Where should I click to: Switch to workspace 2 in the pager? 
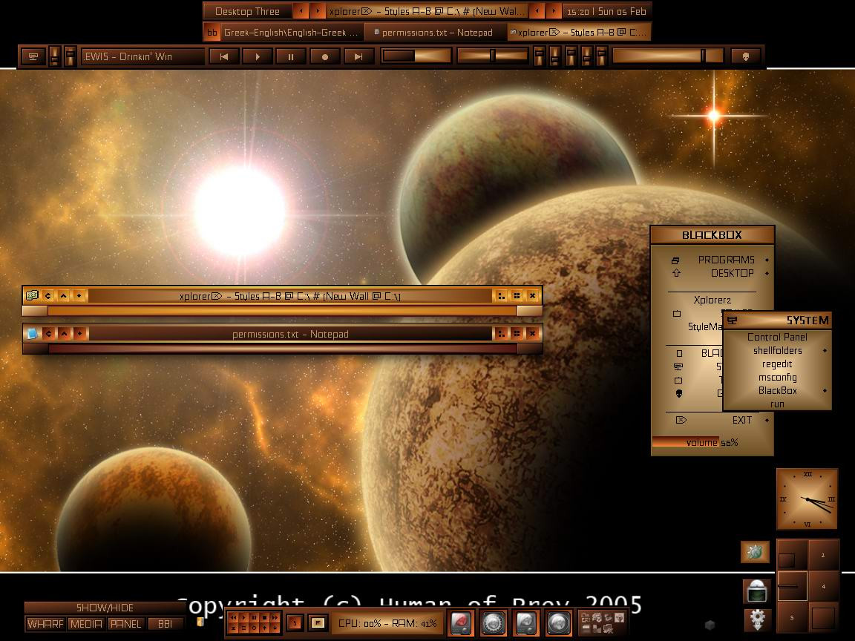pos(823,554)
